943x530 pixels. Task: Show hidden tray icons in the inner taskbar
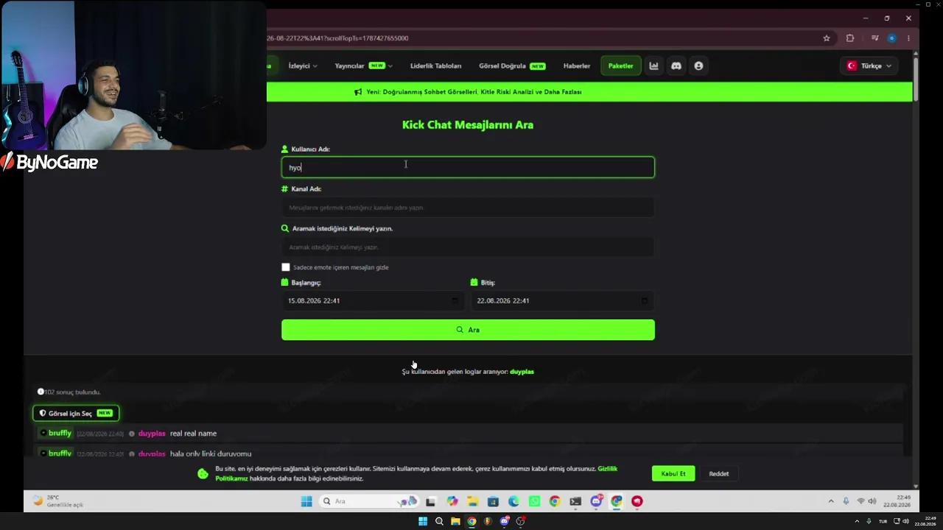tap(831, 501)
